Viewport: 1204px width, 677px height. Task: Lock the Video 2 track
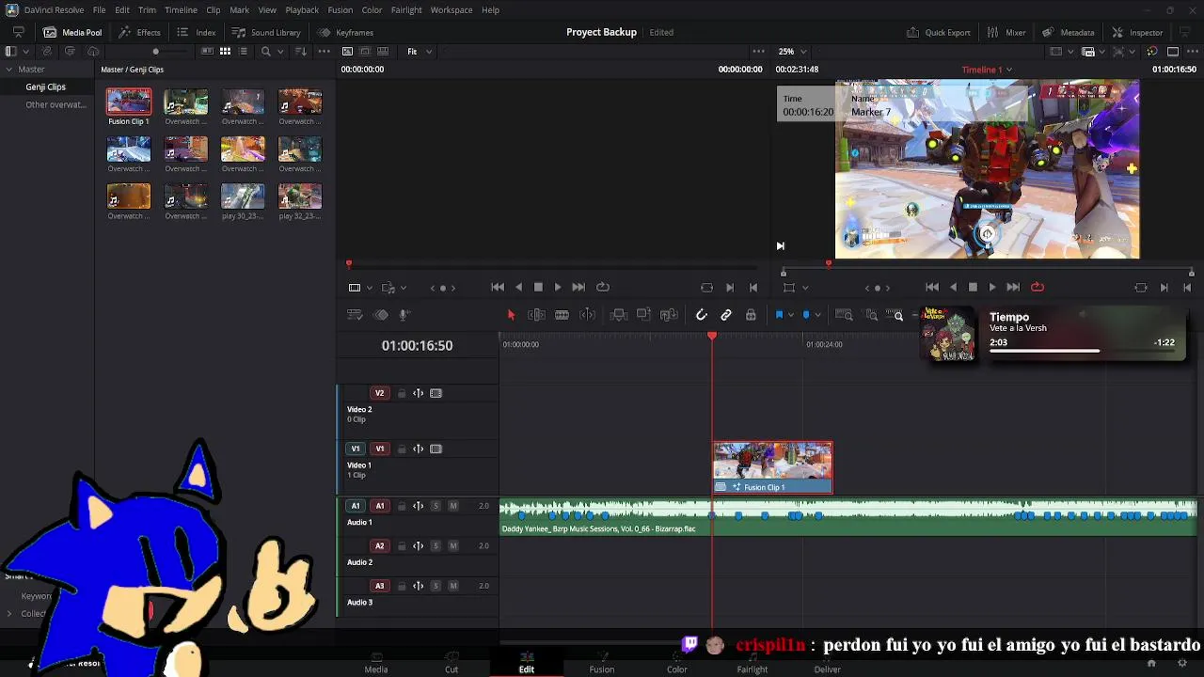[x=402, y=393]
